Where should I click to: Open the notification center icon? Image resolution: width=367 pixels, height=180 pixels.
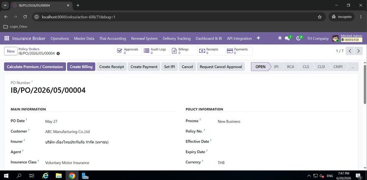tap(358, 176)
